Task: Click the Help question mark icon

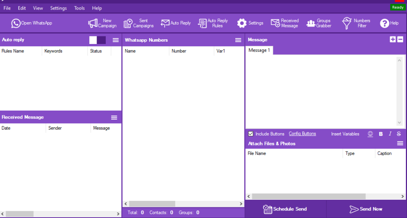Action: point(384,23)
